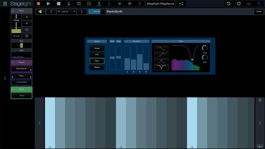Redo the last action
Screen dimensions: 265x149
[x=239, y=4]
